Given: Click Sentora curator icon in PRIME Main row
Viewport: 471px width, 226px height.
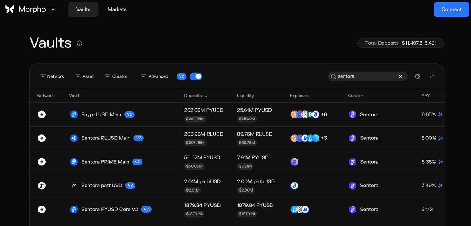Looking at the screenshot, I should point(352,162).
